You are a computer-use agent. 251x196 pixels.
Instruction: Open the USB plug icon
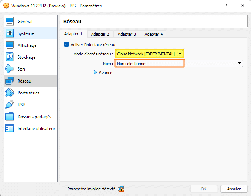tap(10, 105)
